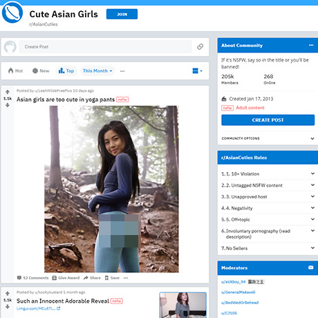Downvote the Innocent Adorable Reveal post

tap(8, 307)
